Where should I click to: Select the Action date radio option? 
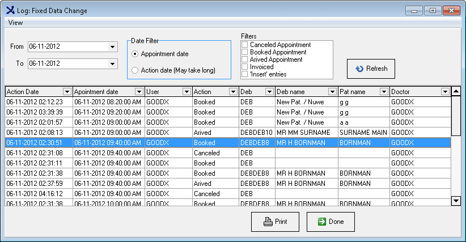click(x=135, y=70)
